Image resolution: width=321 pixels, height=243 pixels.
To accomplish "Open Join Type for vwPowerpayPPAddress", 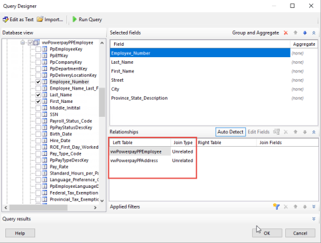I will [x=182, y=161].
